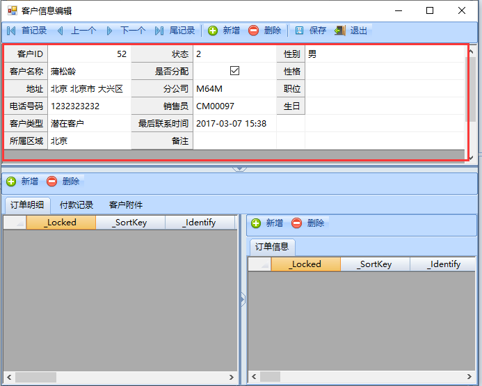This screenshot has width=482, height=386.
Task: Select the 订单信息 tab
Action: coord(272,247)
